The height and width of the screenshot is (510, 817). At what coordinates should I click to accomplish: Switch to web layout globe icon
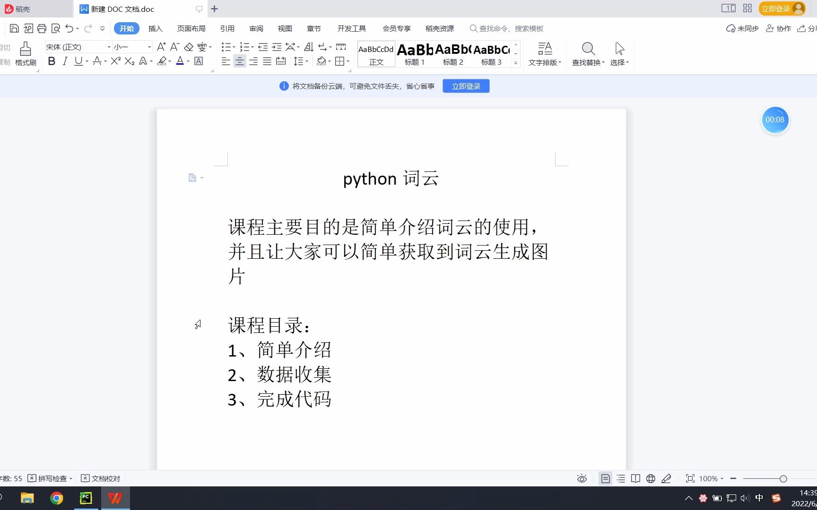[x=651, y=478]
